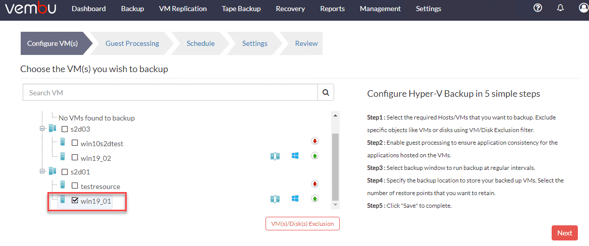Open the VM Replication menu
This screenshot has height=246, width=589.
[x=183, y=9]
